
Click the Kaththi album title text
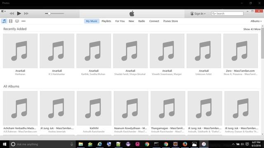(x=94, y=128)
